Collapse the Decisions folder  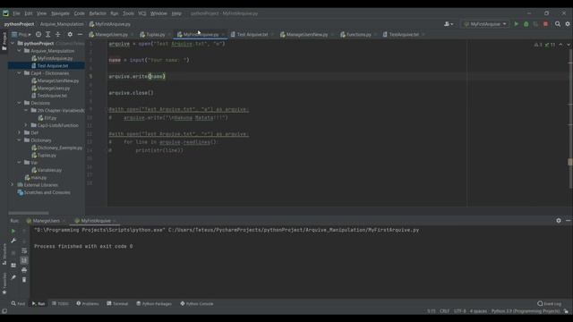pos(20,103)
